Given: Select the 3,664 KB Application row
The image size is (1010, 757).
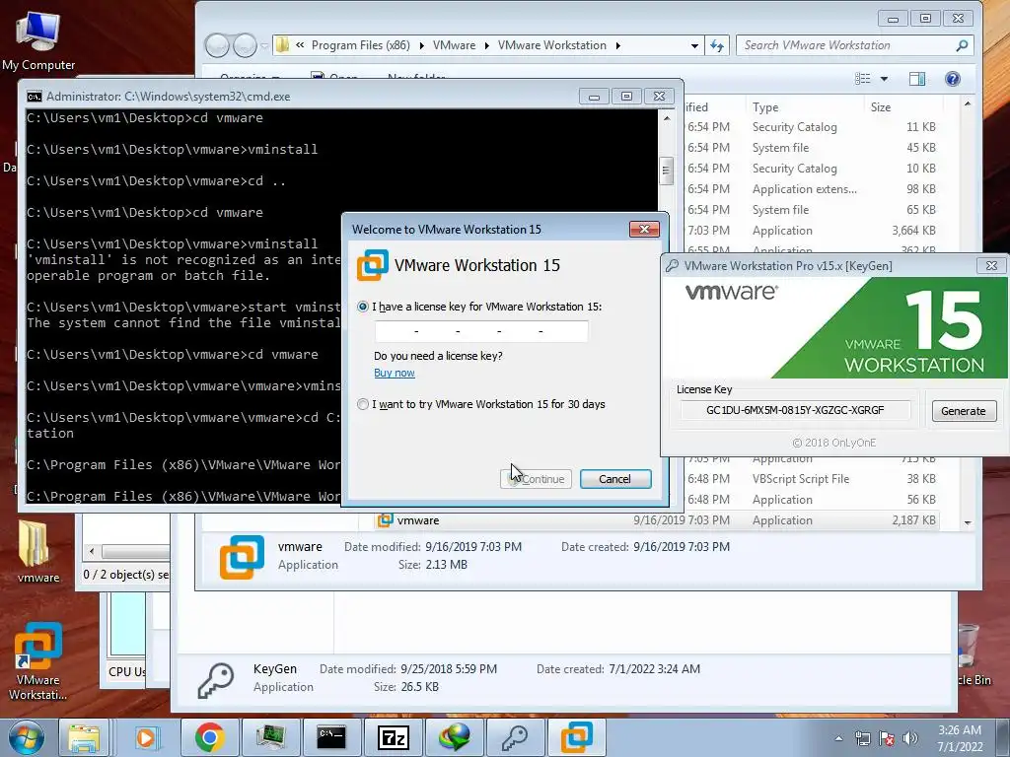Looking at the screenshot, I should pyautogui.click(x=812, y=231).
